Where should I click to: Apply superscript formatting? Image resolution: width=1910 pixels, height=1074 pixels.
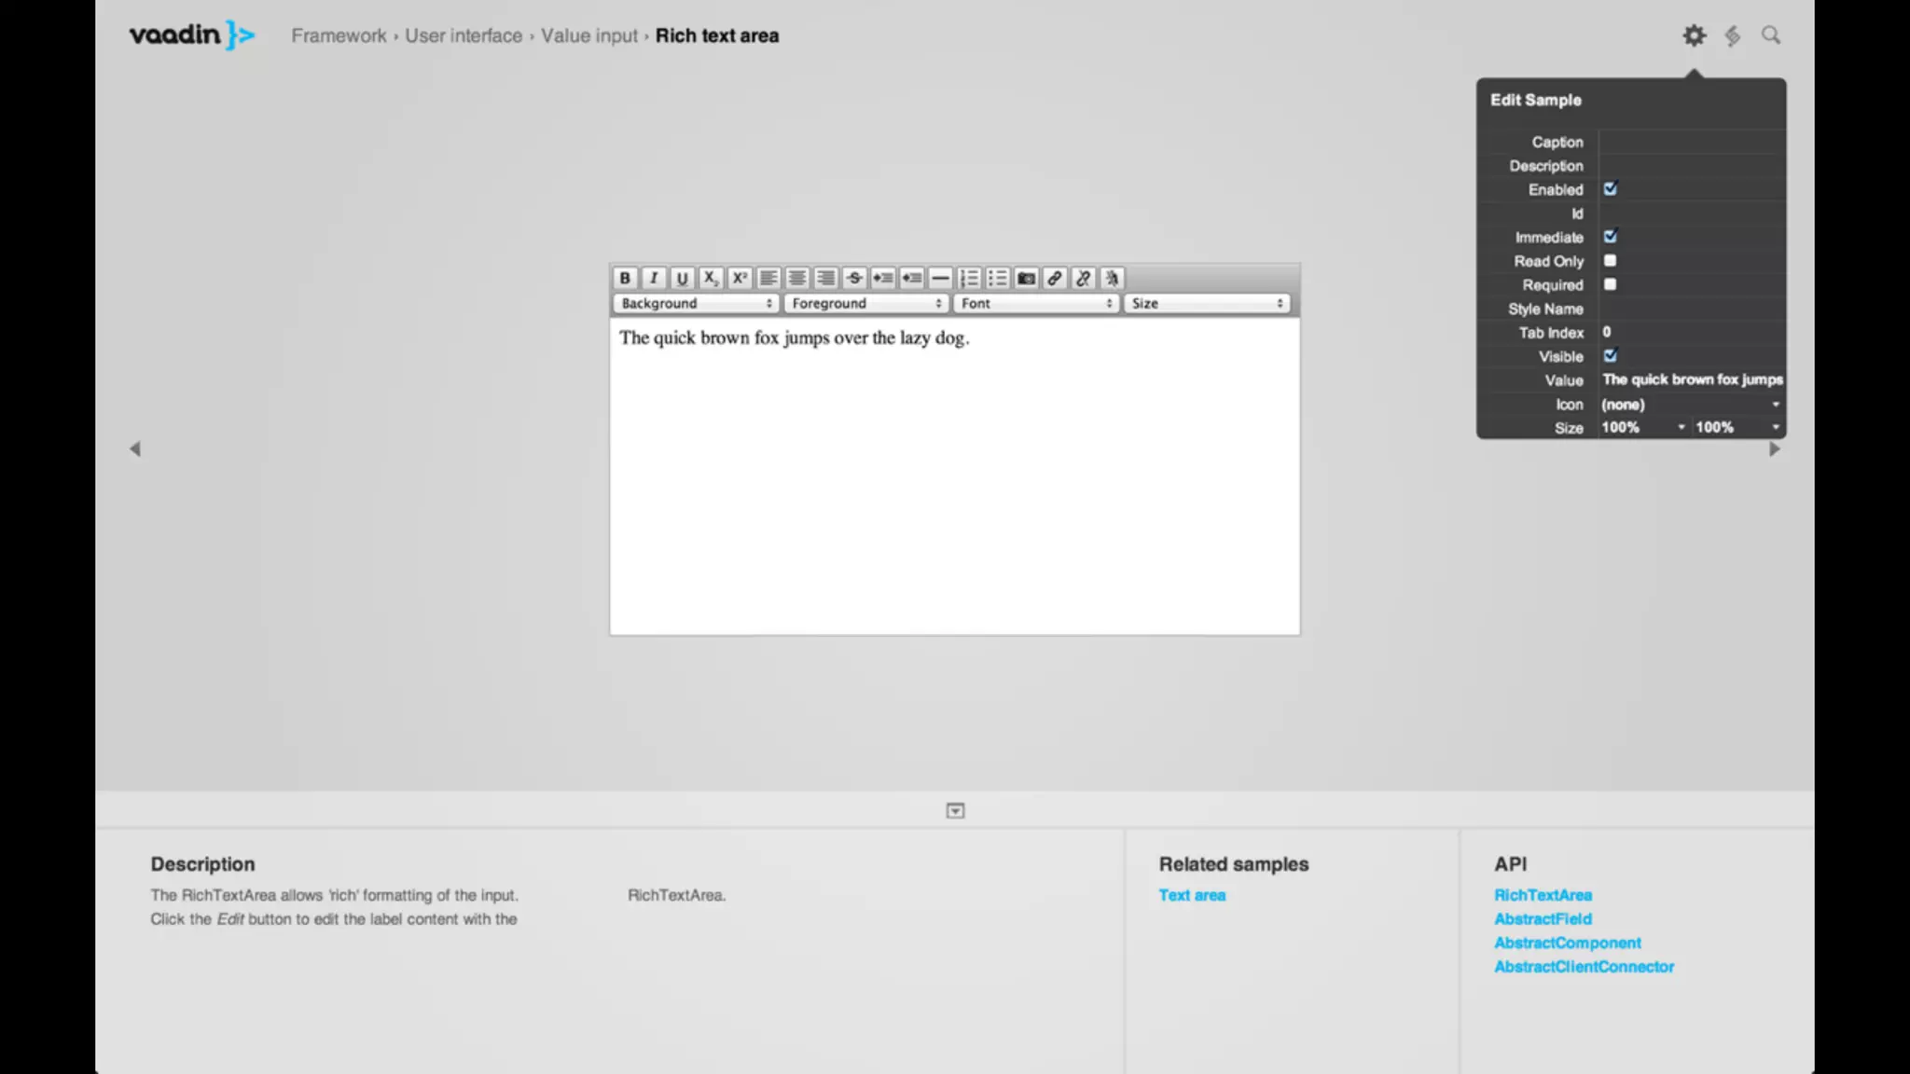[x=740, y=278]
